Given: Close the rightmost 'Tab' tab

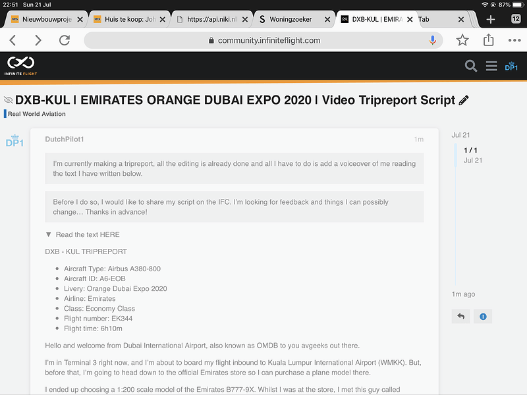Looking at the screenshot, I should coord(461,20).
